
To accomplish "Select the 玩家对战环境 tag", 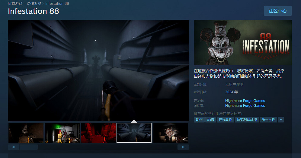I will 247,119.
